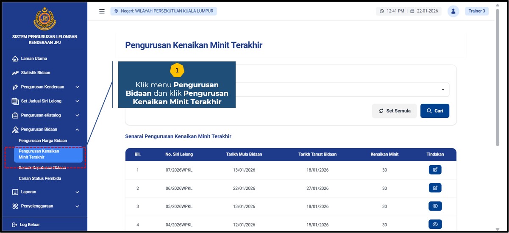
Task: Click Log Keluar to sign out
Action: click(30, 225)
